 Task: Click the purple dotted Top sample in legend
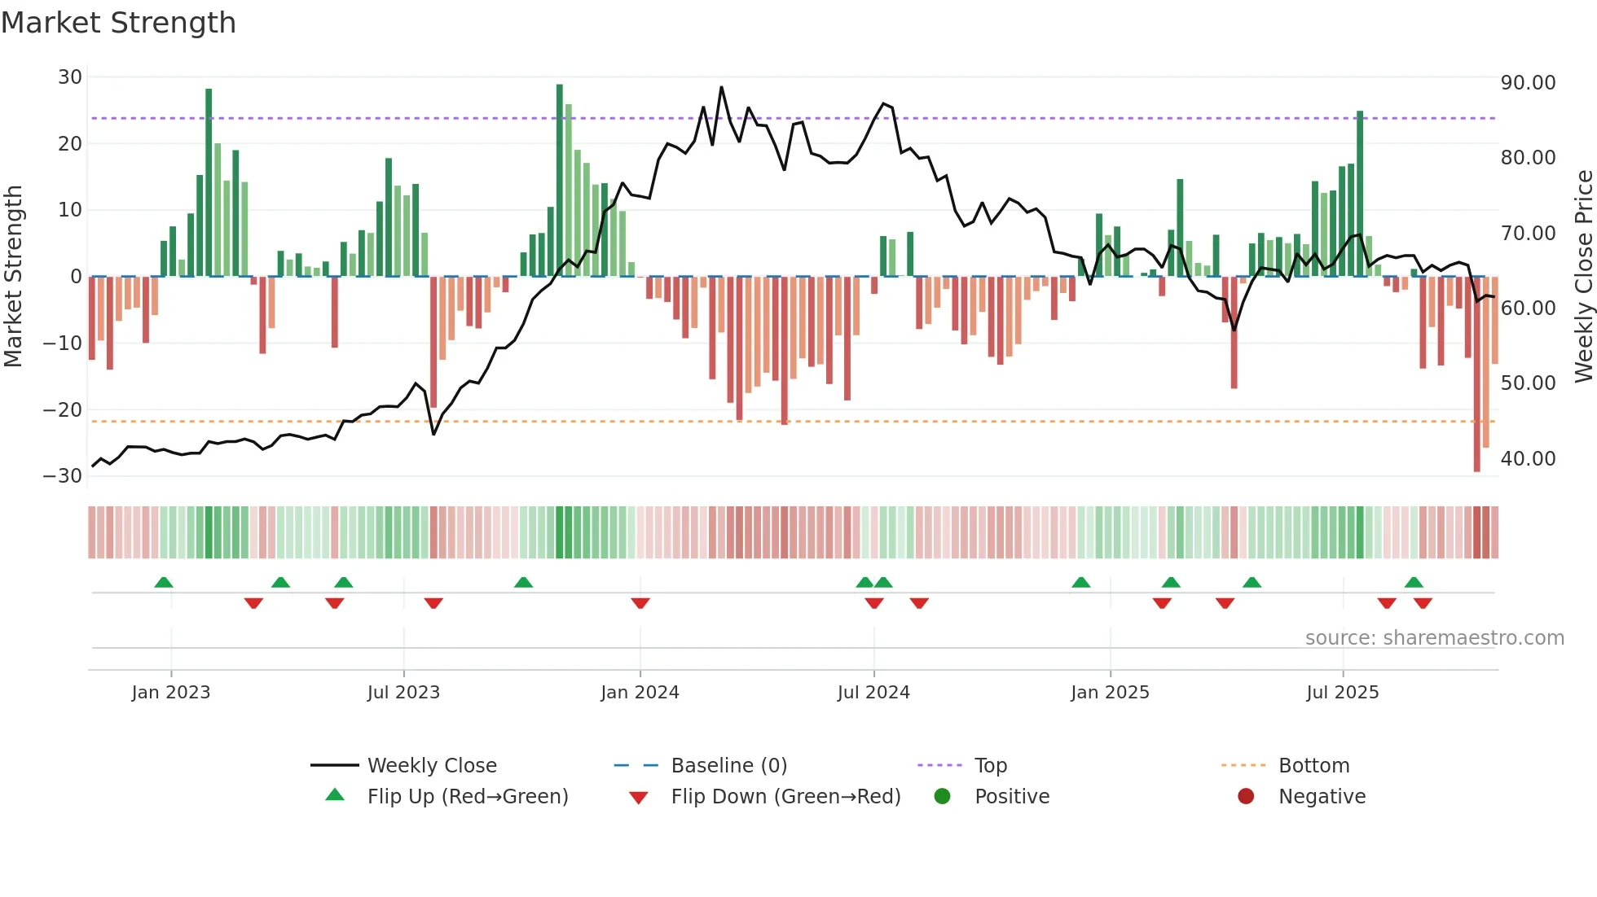pyautogui.click(x=940, y=765)
